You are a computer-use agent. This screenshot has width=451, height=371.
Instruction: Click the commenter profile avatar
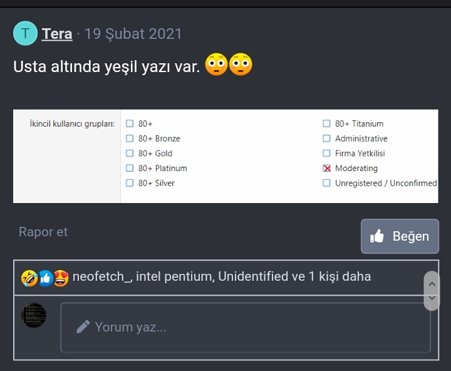pyautogui.click(x=34, y=315)
